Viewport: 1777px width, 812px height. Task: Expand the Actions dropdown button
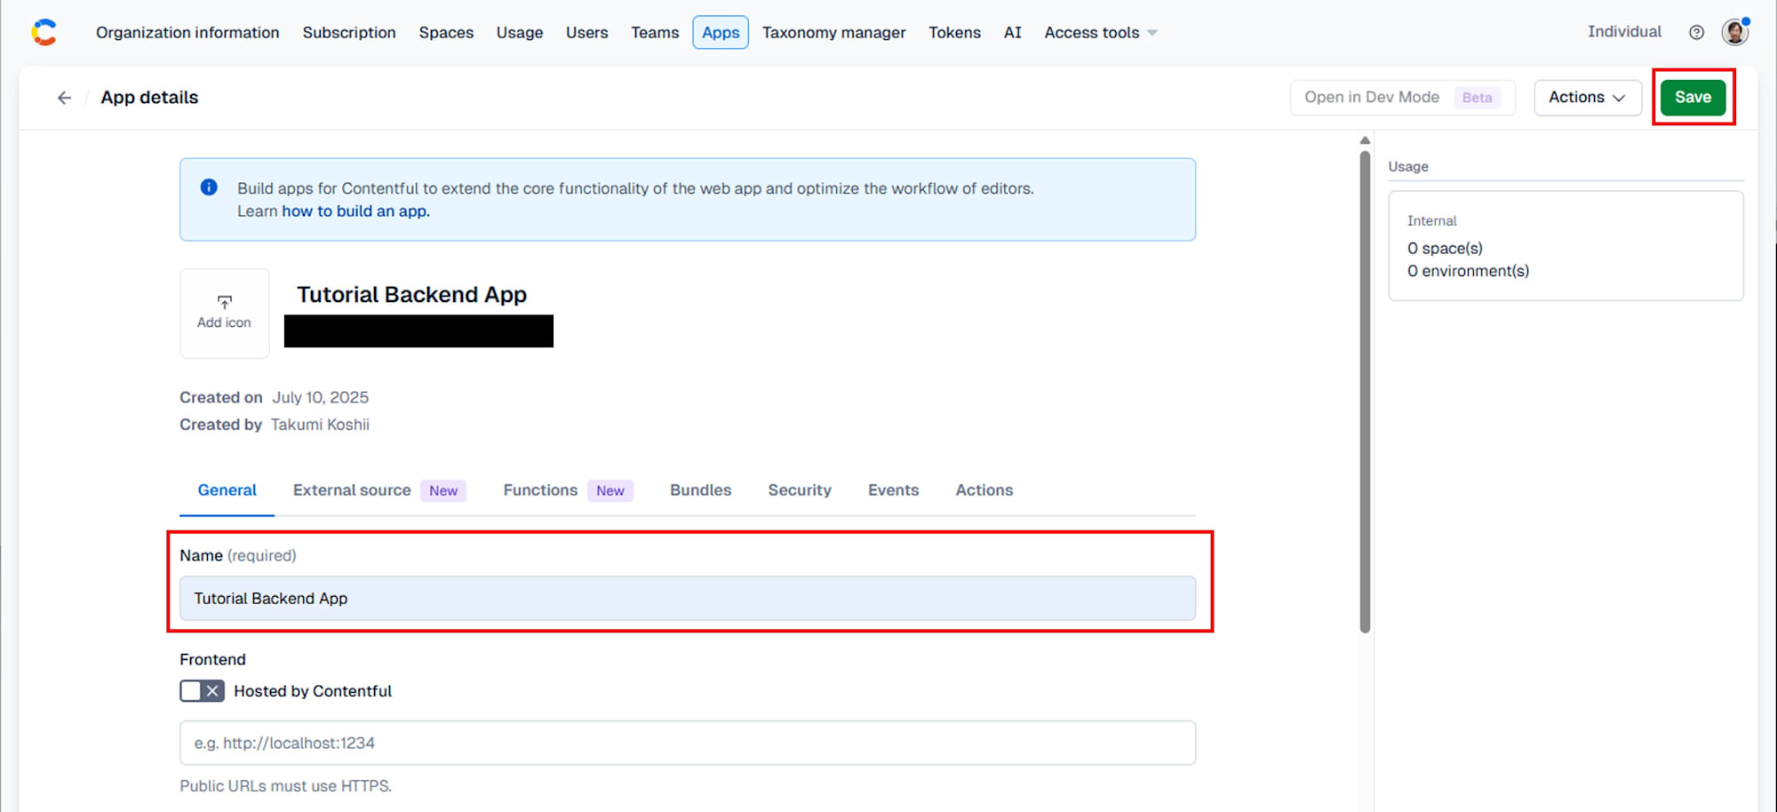[1587, 98]
